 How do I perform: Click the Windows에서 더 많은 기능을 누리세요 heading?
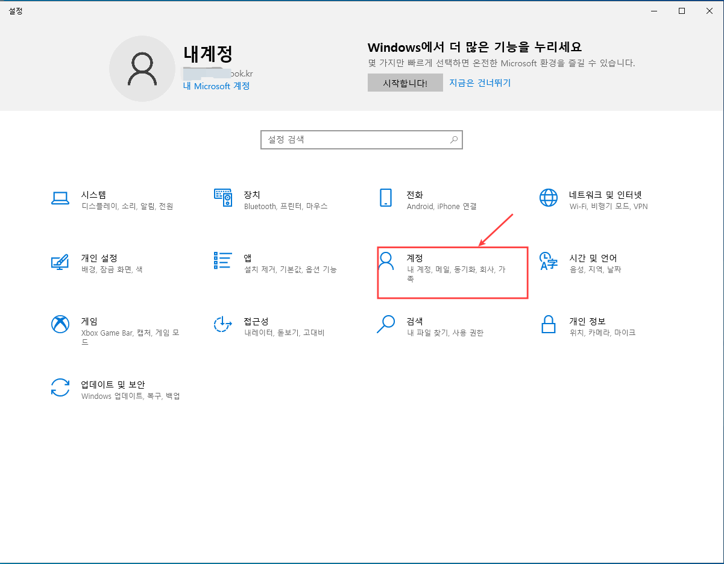pos(474,48)
